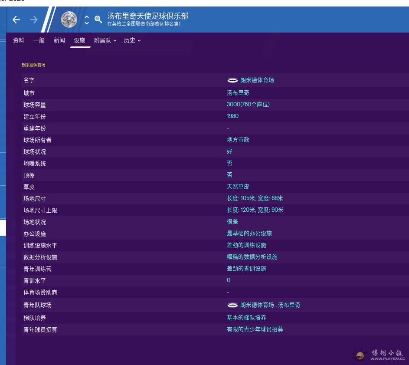The height and width of the screenshot is (365, 409).
Task: Click the 建立年份 row label
Action: [35, 117]
